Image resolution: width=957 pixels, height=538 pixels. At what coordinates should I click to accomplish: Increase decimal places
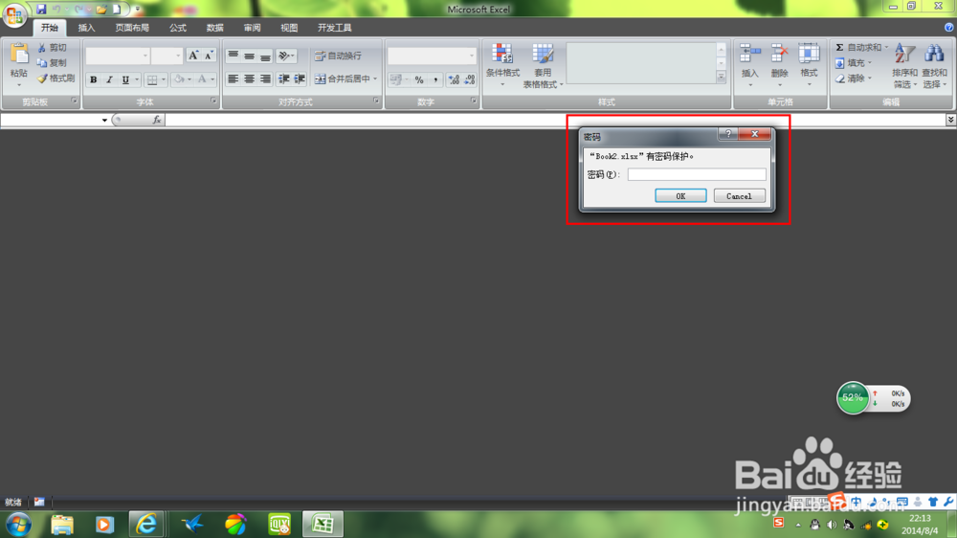[454, 79]
